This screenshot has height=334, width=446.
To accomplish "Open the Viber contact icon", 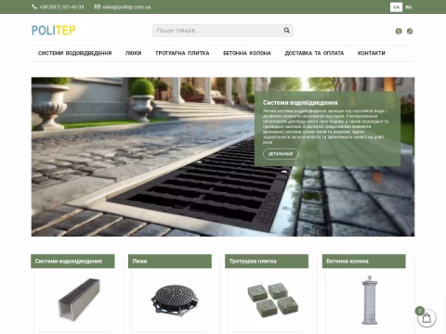I will point(399,31).
